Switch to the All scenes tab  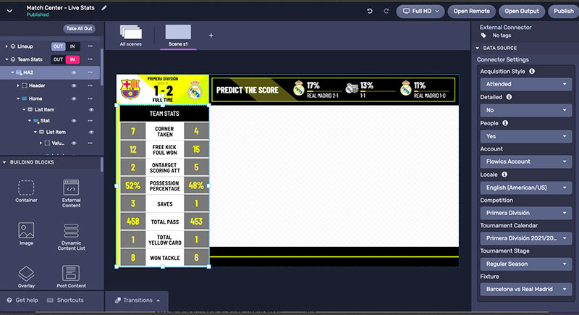pyautogui.click(x=131, y=35)
